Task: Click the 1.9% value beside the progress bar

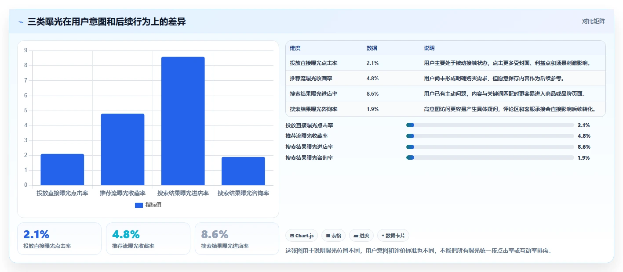Action: click(x=584, y=158)
